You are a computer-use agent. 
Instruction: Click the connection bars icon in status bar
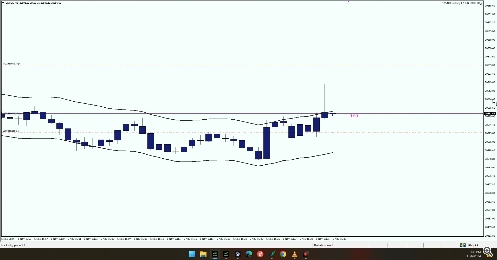click(463, 245)
